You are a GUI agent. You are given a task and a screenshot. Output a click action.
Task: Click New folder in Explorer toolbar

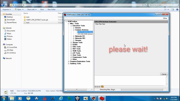(51, 10)
